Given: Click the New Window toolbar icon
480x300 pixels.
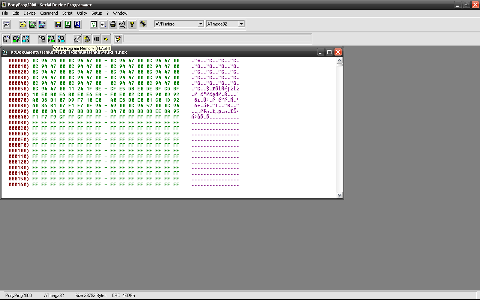Looking at the screenshot, I should (7, 24).
